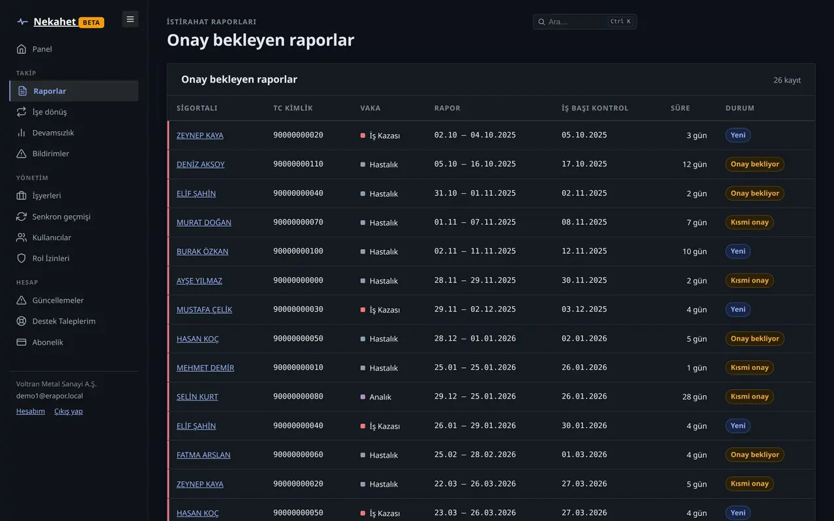This screenshot has height=521, width=834.
Task: Click the Panel home icon
Action: pyautogui.click(x=22, y=49)
